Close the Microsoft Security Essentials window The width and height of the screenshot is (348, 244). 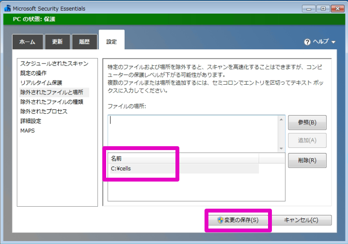pyautogui.click(x=337, y=9)
